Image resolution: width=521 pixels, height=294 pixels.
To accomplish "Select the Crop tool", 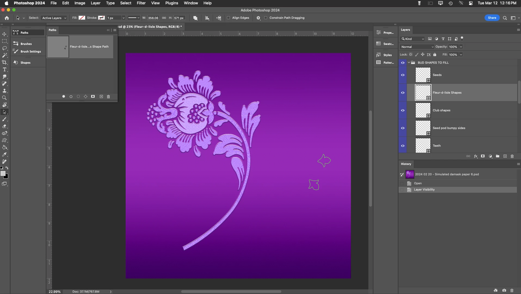I will point(4,62).
